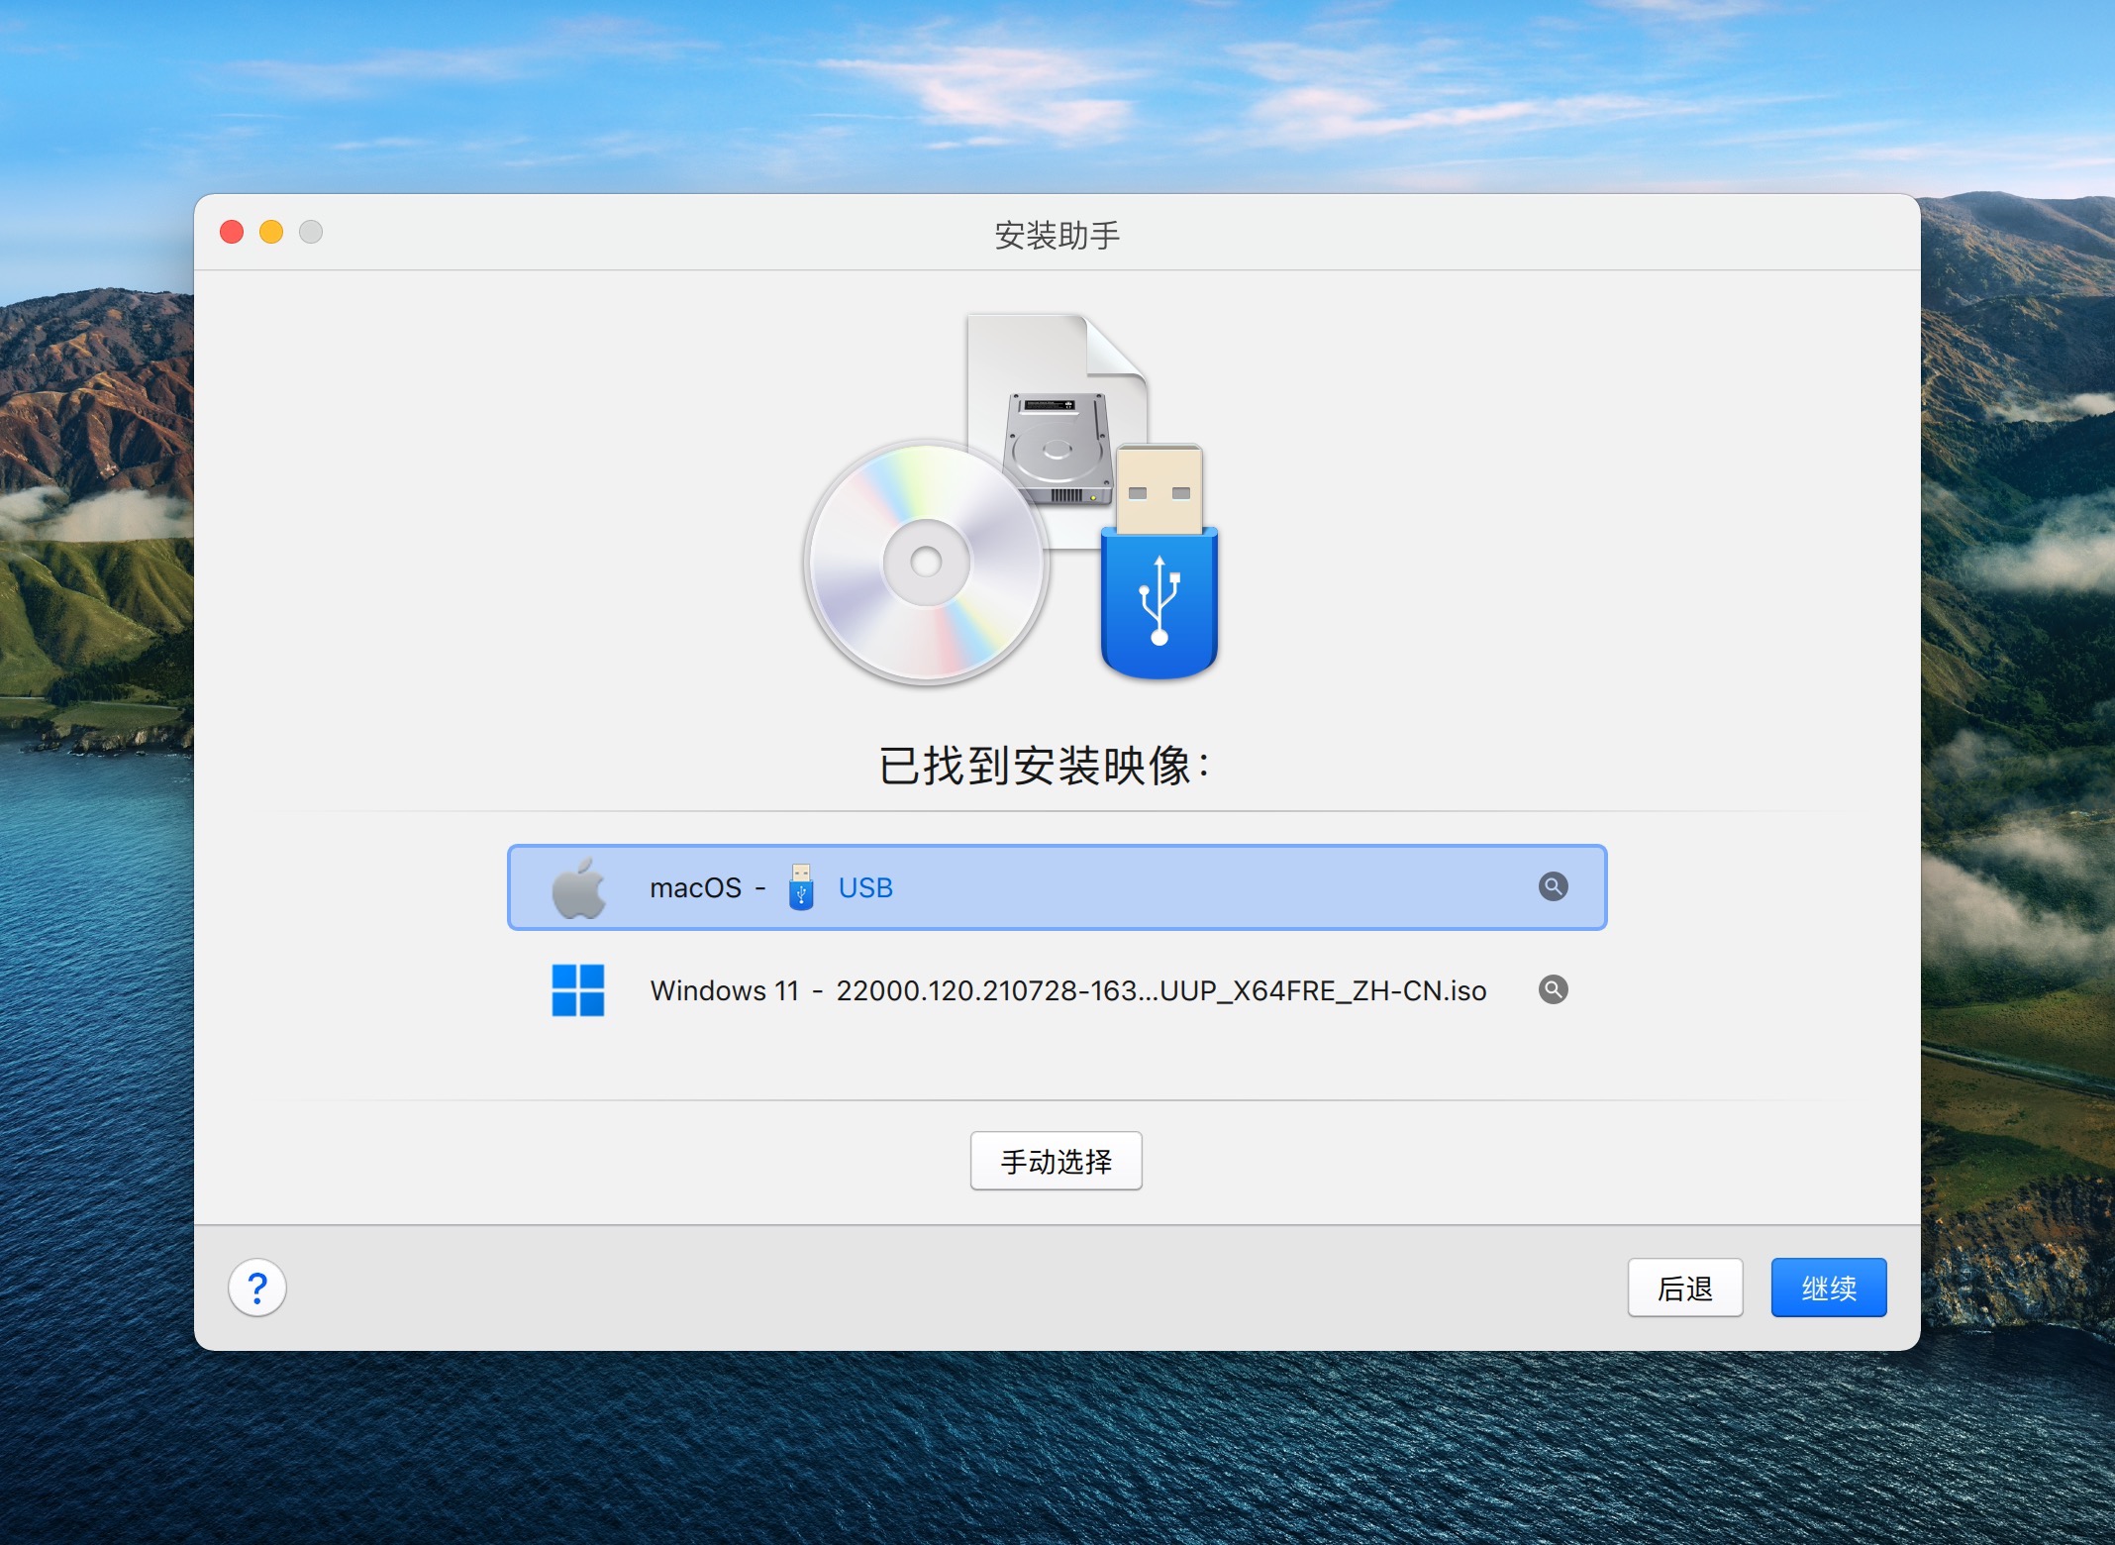Click the blue USB label
Screen dimensions: 2115x1545
[865, 887]
